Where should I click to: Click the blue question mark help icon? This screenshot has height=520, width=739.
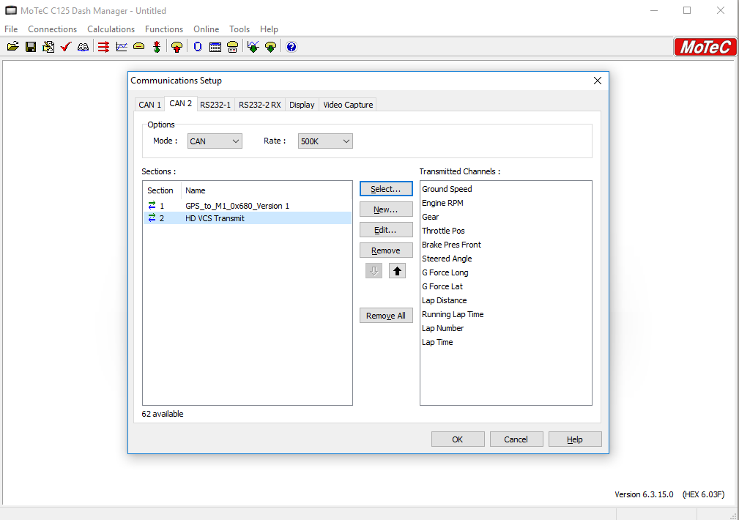pos(291,47)
